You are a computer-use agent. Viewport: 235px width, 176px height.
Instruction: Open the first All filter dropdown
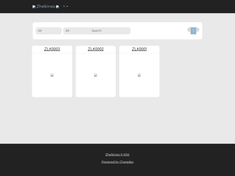pyautogui.click(x=49, y=31)
